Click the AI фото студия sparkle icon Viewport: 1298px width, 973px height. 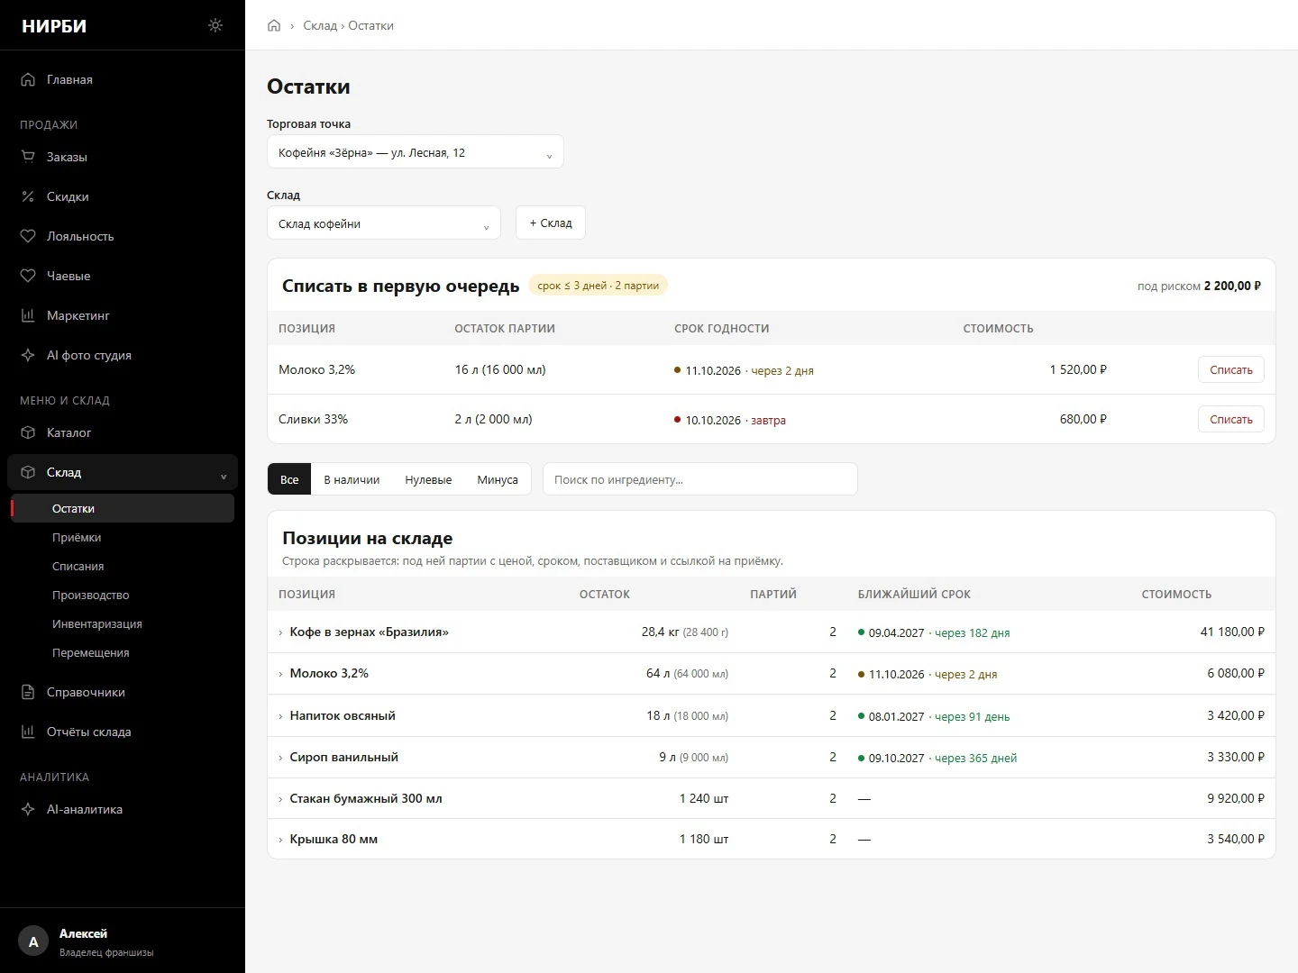tap(28, 355)
